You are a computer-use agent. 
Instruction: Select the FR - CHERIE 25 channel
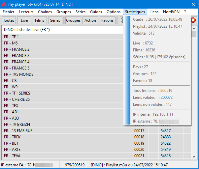coord(62,99)
